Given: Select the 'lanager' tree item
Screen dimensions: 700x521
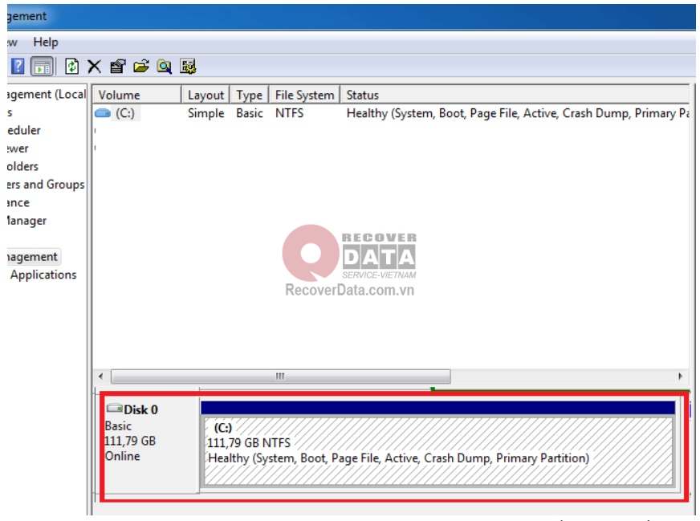Looking at the screenshot, I should pos(26,221).
